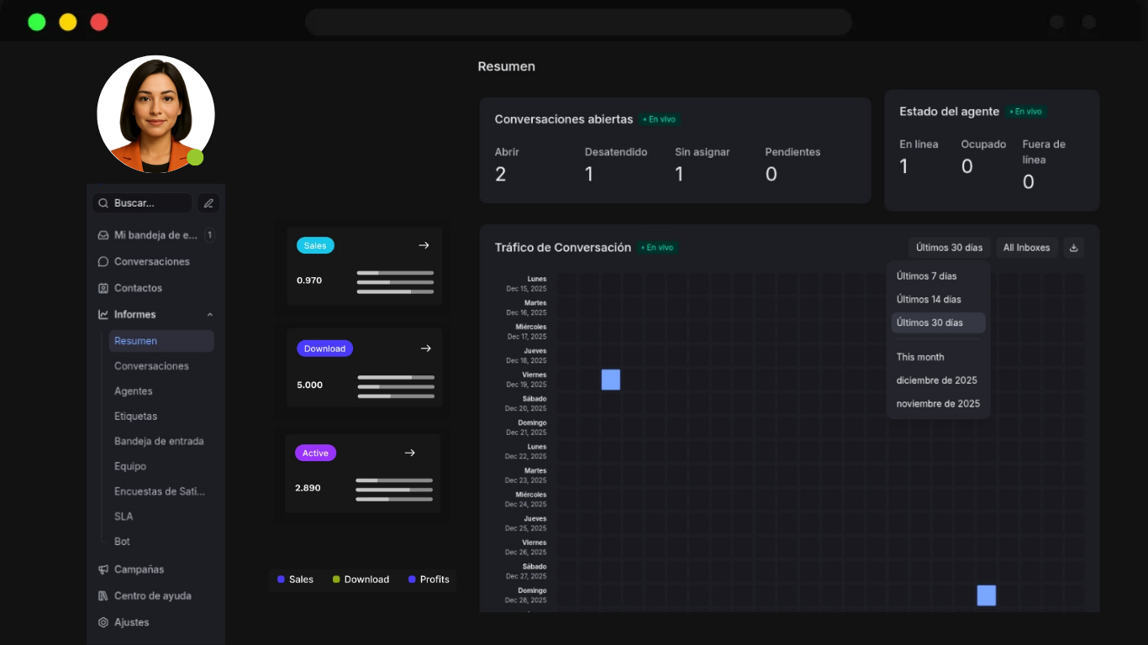Viewport: 1148px width, 645px height.
Task: Open Agentes report in sidebar
Action: (134, 391)
